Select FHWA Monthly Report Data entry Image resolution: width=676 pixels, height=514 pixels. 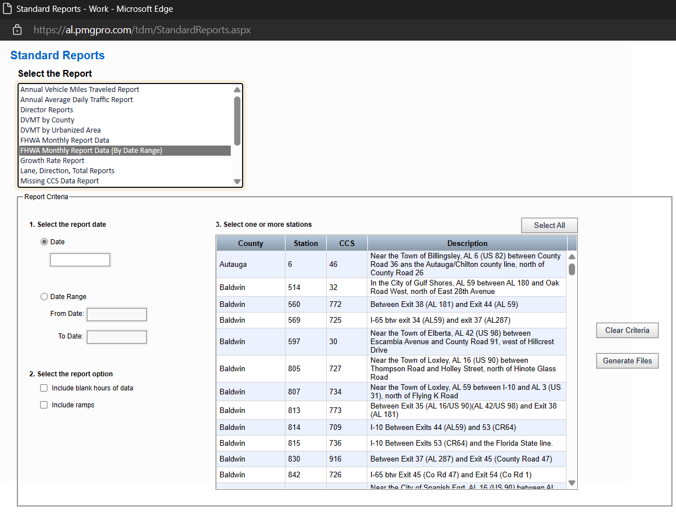[125, 140]
